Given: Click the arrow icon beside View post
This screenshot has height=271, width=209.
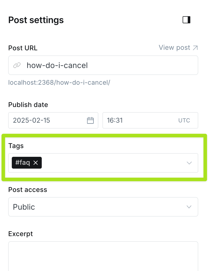Looking at the screenshot, I should pyautogui.click(x=195, y=48).
